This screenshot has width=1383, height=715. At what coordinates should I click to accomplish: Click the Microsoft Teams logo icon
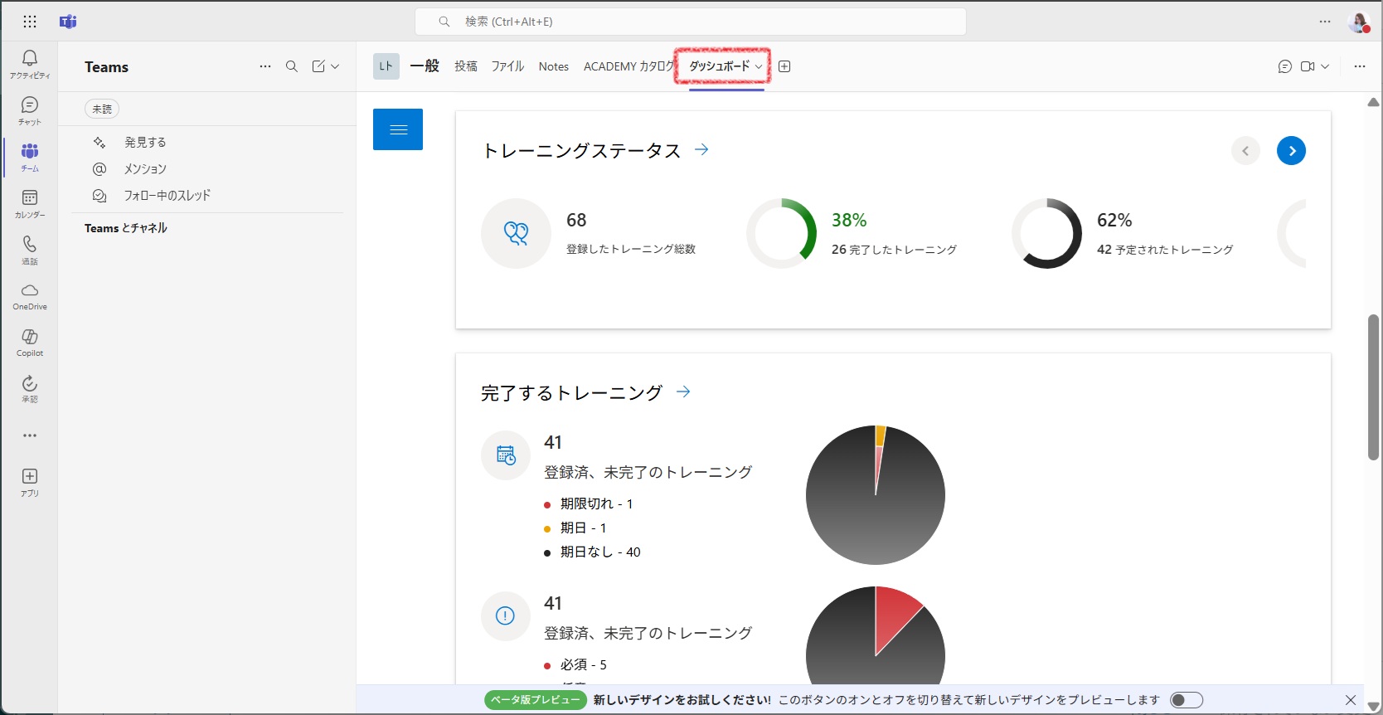pos(68,22)
